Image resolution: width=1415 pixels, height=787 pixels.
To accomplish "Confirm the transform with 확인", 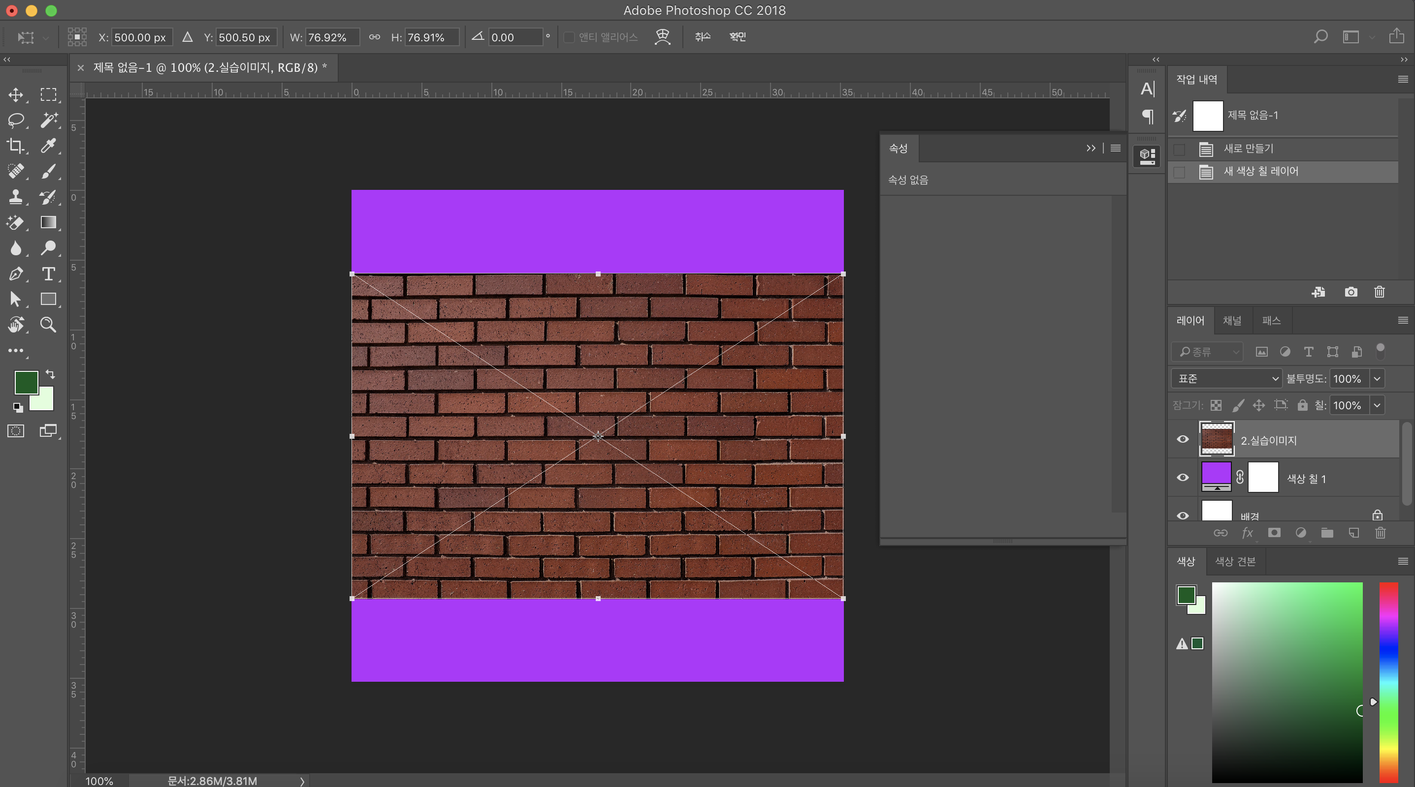I will click(737, 37).
